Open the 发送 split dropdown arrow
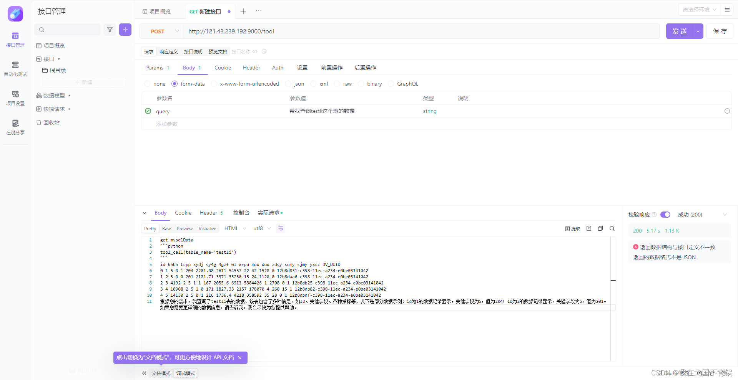This screenshot has width=738, height=380. tap(698, 31)
